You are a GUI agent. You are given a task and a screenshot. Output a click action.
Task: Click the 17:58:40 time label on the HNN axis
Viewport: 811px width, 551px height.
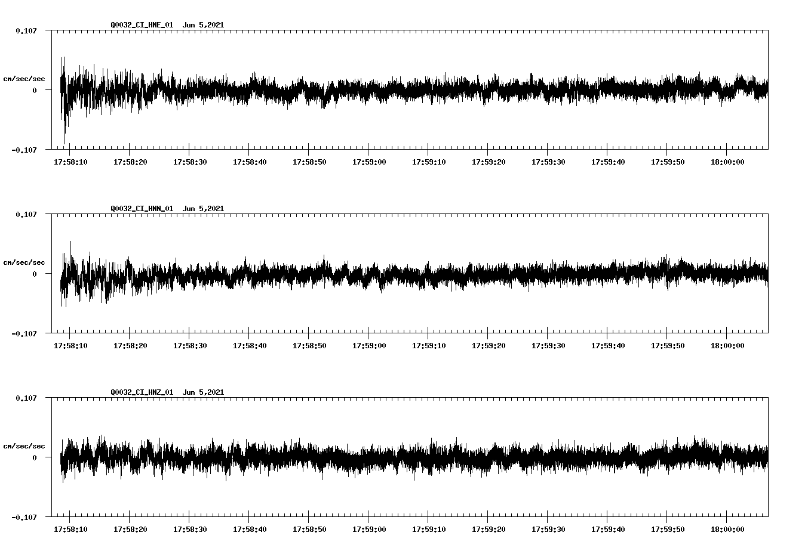pos(250,345)
